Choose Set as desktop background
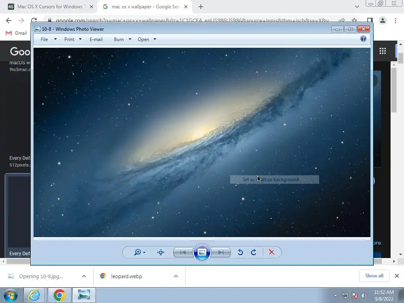The image size is (404, 303). (275, 180)
